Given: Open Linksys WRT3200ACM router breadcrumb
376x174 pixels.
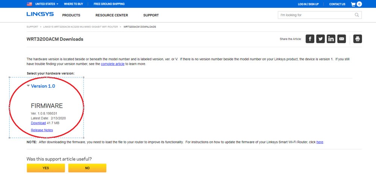Looking at the screenshot, I should [80, 27].
